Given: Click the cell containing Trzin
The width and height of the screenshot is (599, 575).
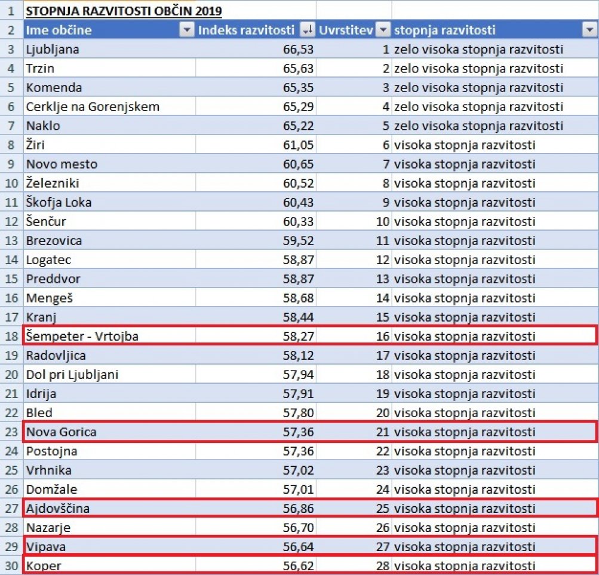Looking at the screenshot, I should [110, 68].
